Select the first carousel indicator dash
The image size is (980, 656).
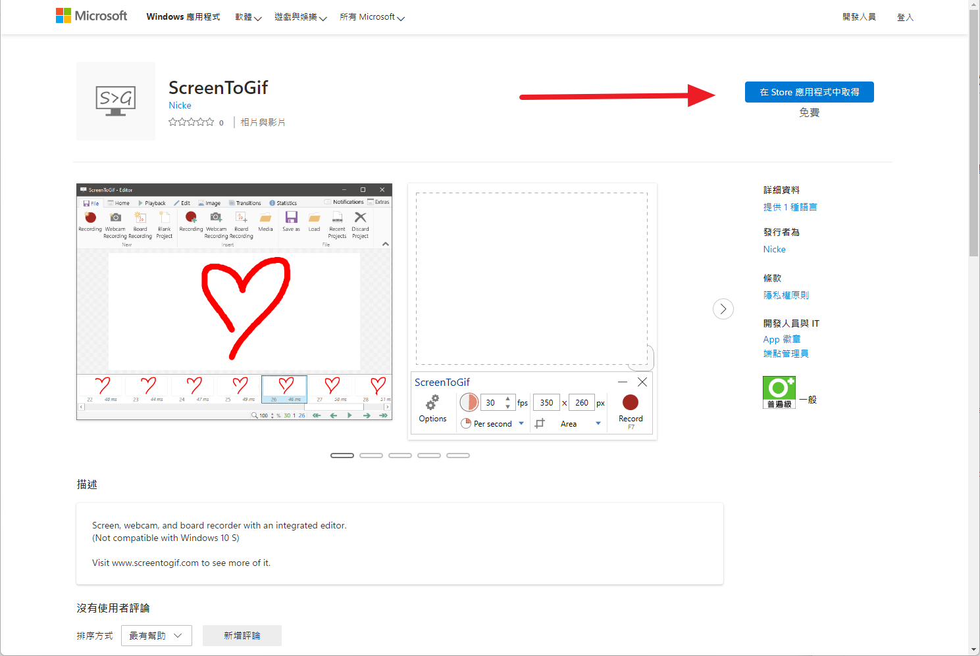[342, 456]
